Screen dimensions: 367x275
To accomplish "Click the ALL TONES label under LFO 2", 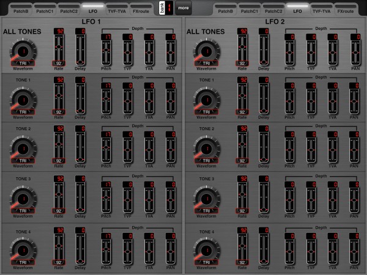I will click(x=206, y=32).
